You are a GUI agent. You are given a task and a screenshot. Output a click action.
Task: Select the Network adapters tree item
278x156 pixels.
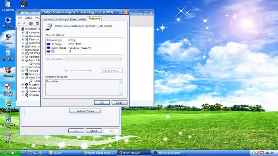click(x=33, y=74)
